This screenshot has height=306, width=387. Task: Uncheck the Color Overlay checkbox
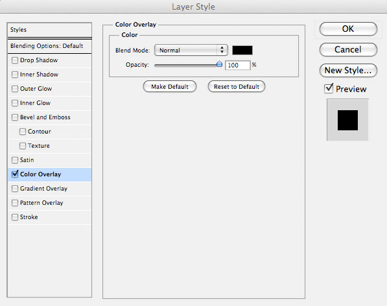pyautogui.click(x=15, y=174)
